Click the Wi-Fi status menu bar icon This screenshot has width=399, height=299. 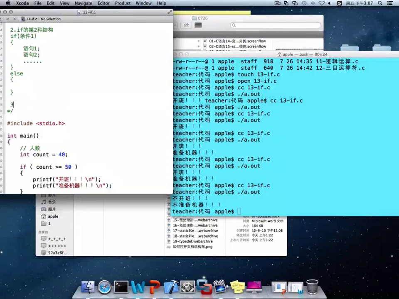pos(321,3)
